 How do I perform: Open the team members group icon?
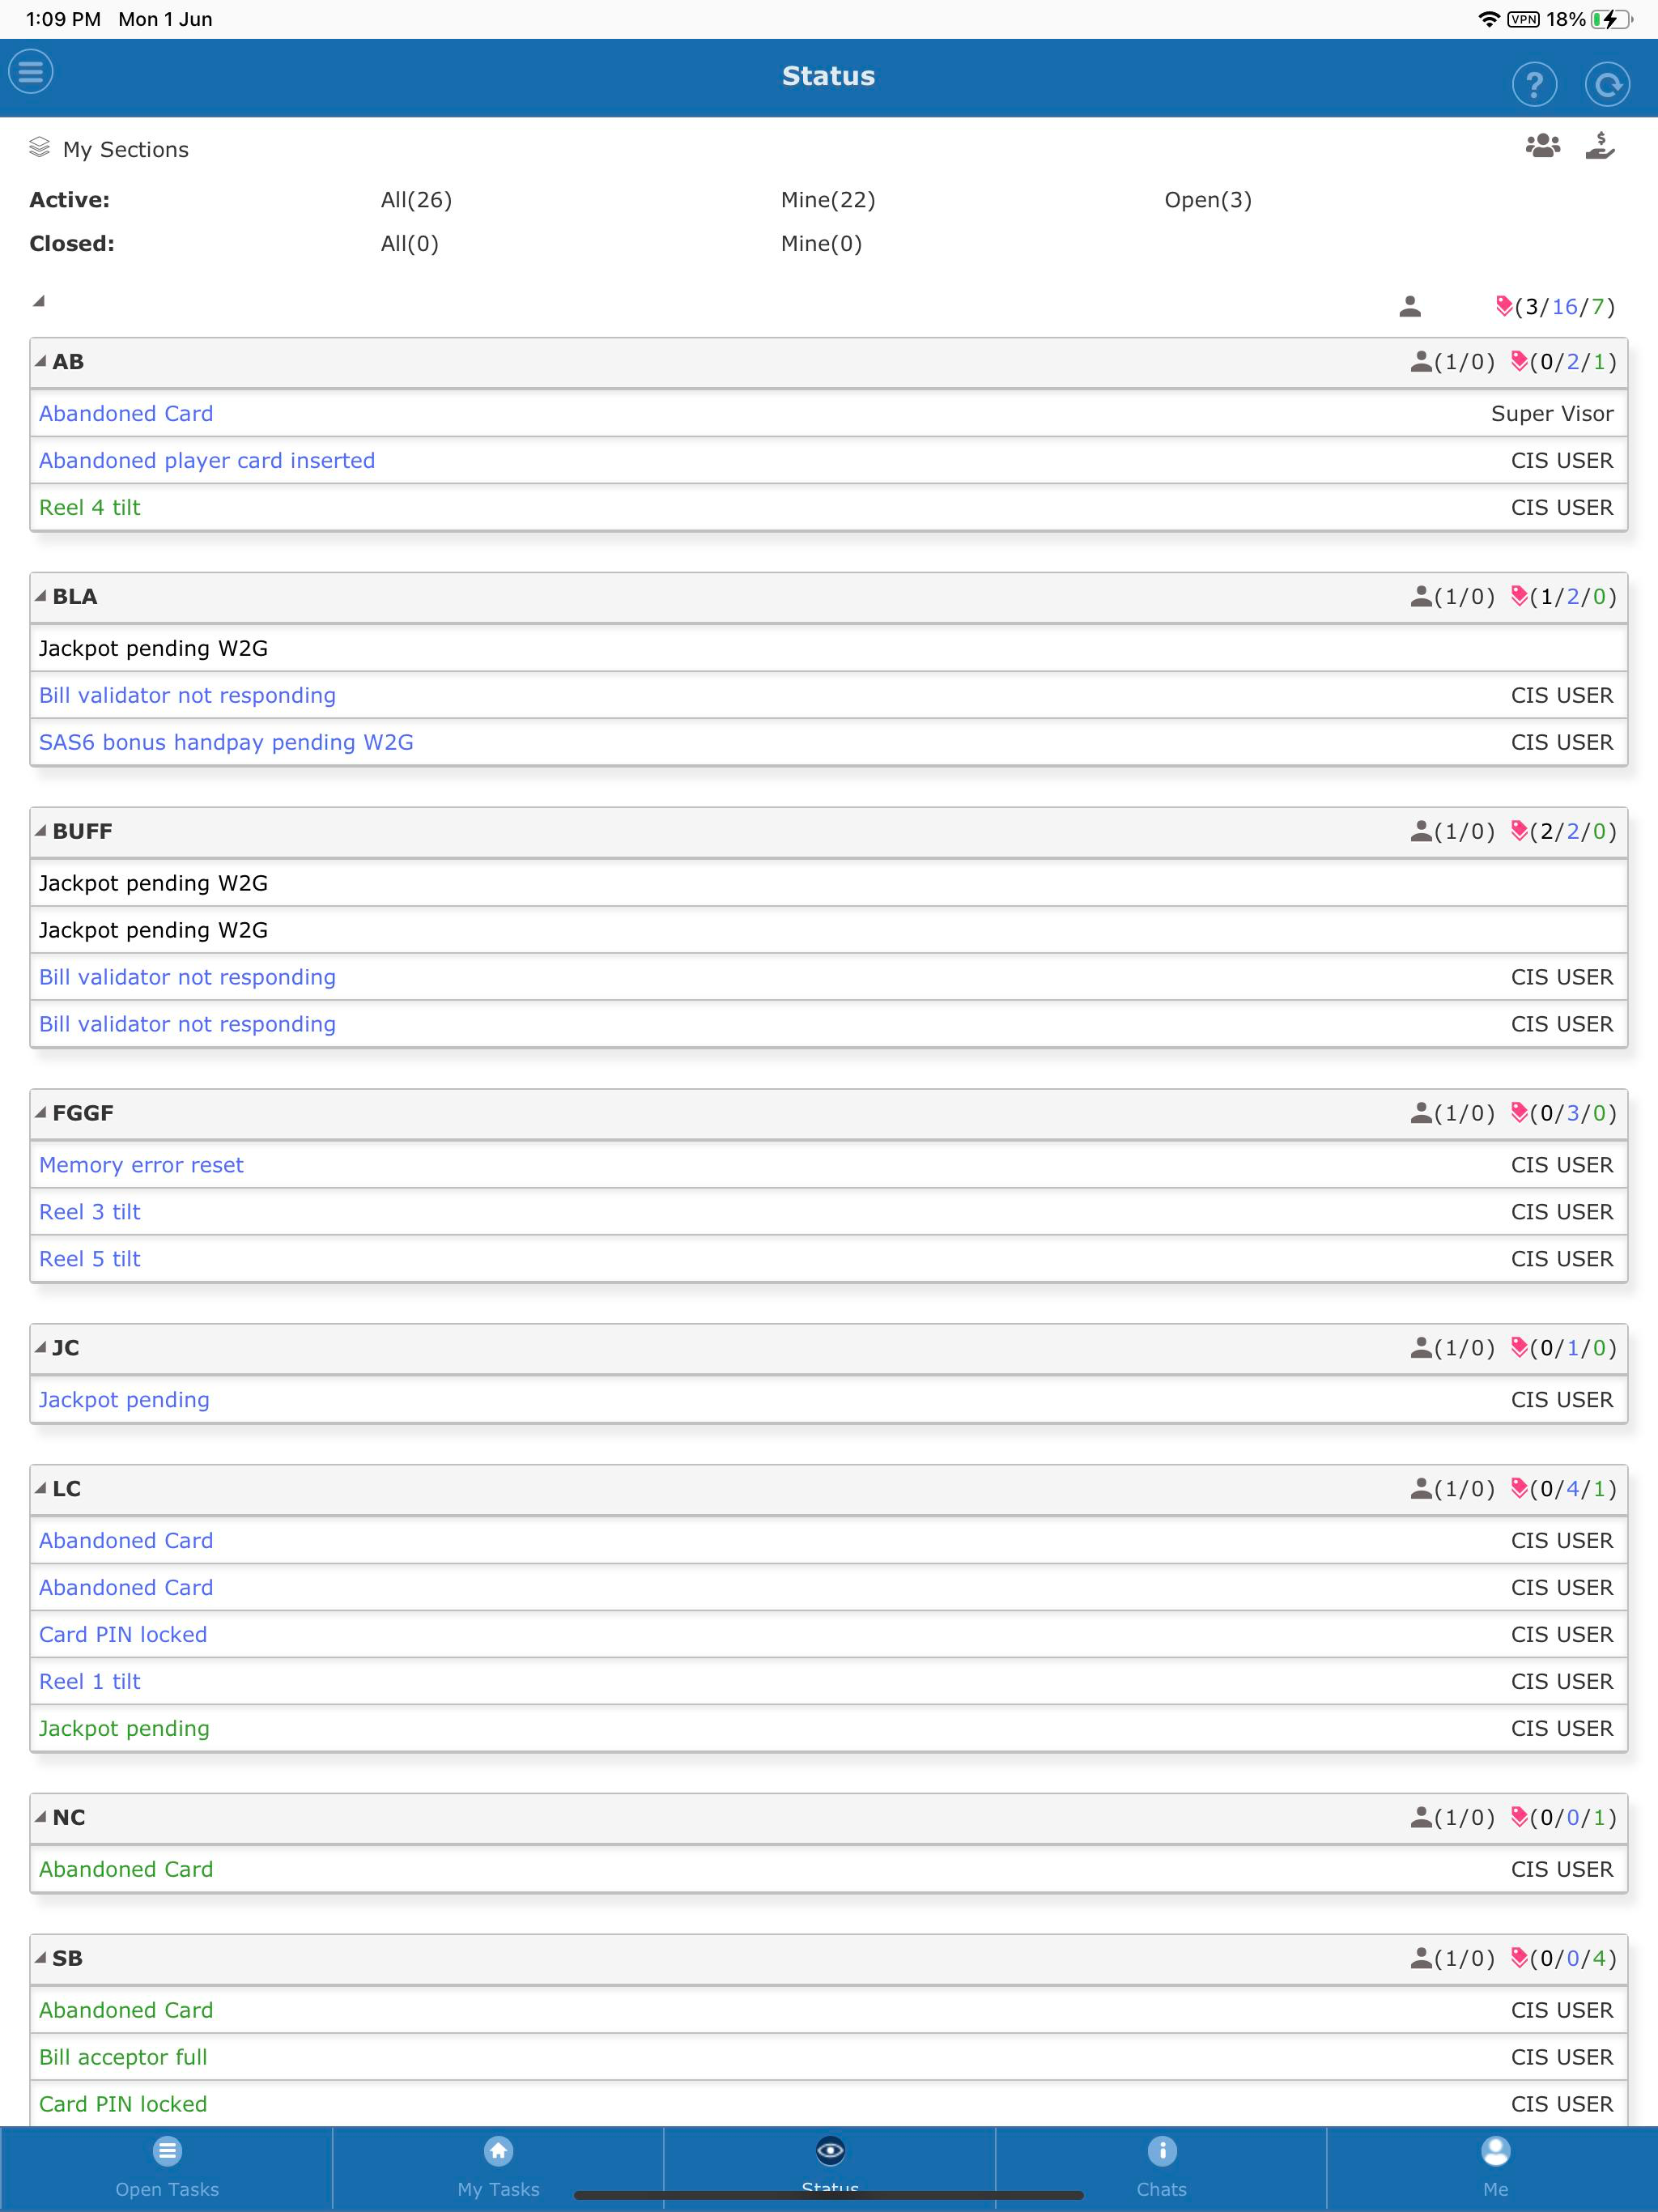(x=1543, y=146)
